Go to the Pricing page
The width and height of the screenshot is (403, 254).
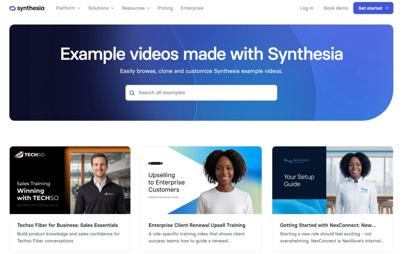click(165, 8)
